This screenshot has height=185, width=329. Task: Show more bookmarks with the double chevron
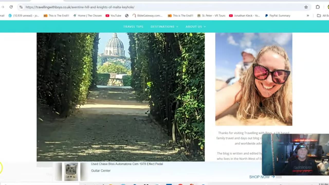click(x=308, y=16)
